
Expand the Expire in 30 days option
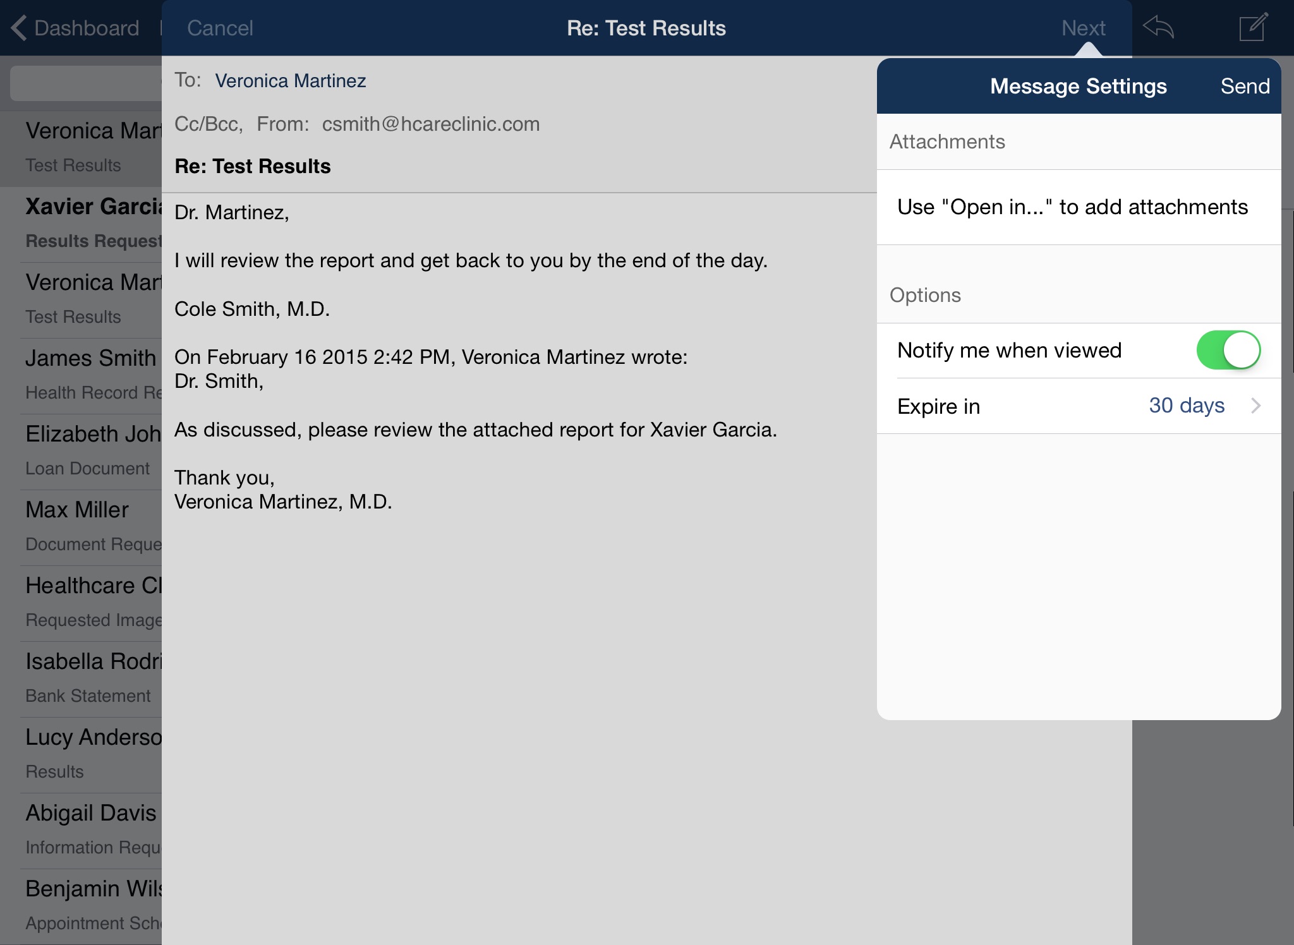coord(1079,406)
